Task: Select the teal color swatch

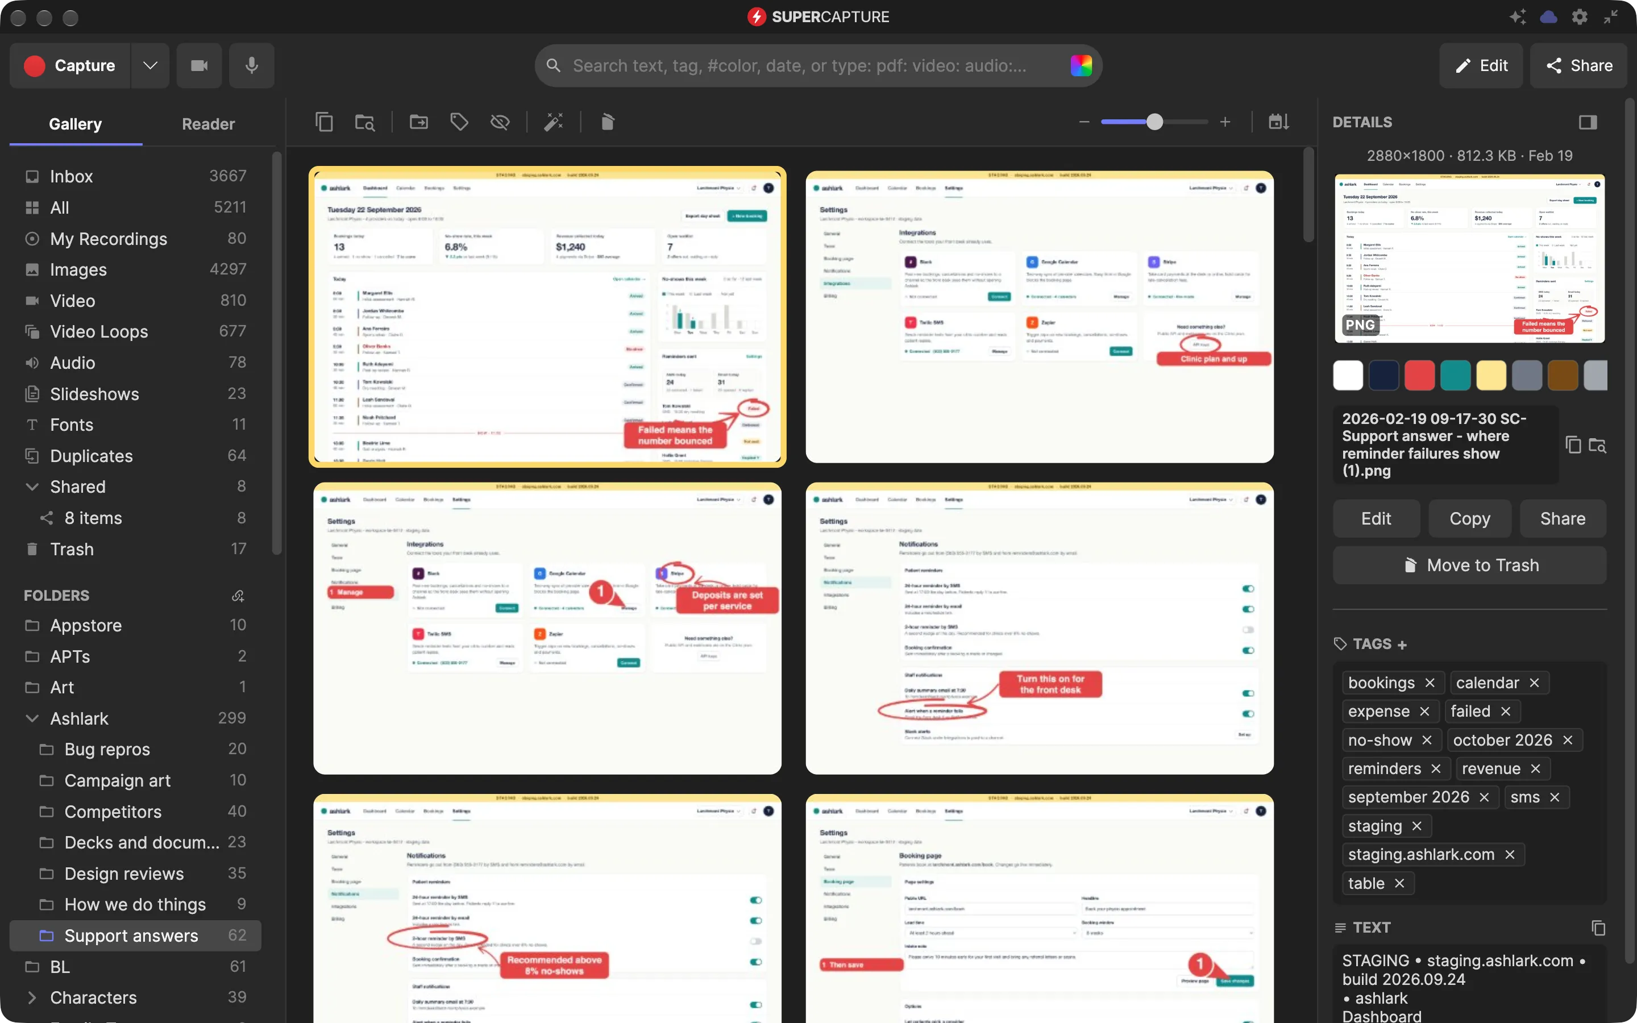Action: pos(1455,375)
